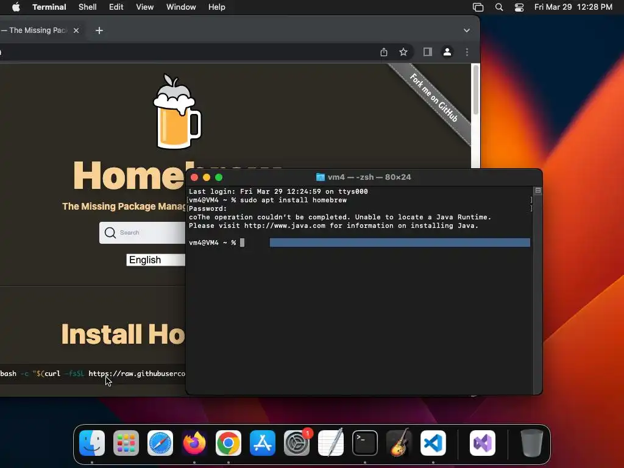Open the View menu
Image resolution: width=624 pixels, height=468 pixels.
[x=145, y=7]
